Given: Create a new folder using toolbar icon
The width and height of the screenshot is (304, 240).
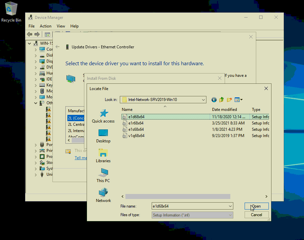Looking at the screenshot, I should point(229,100).
